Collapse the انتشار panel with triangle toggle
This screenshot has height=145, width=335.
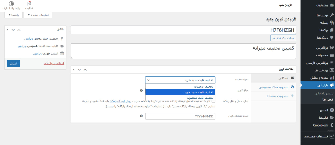coord(7,30)
